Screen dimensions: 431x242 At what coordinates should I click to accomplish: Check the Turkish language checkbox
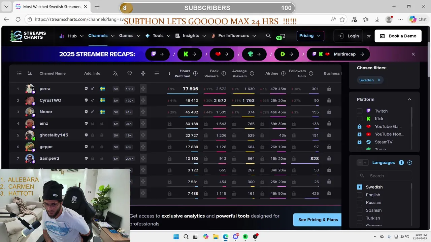(x=359, y=218)
